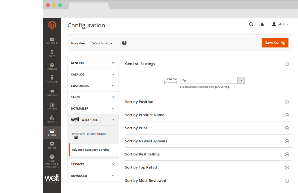
Task: Open the admin account dropdown
Action: pyautogui.click(x=280, y=24)
